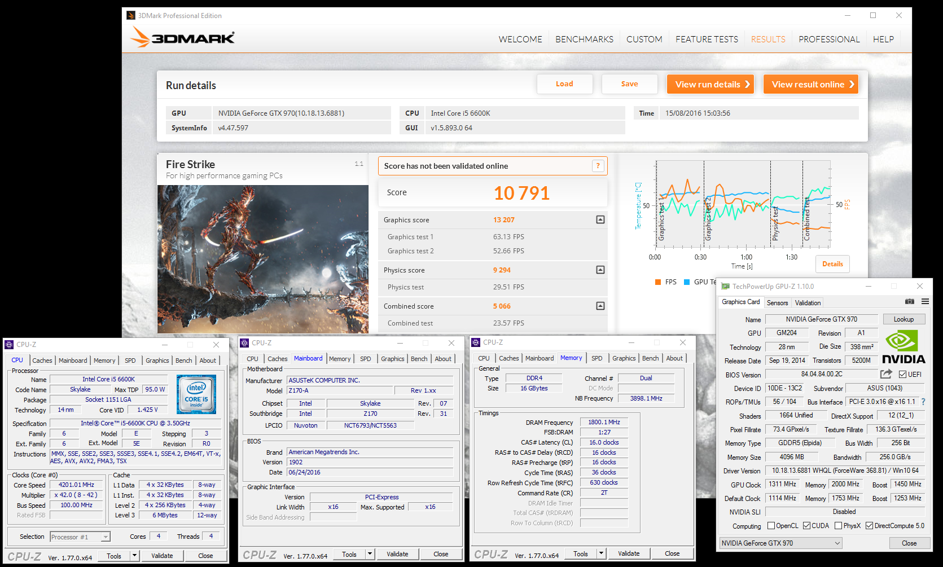Switch to the Validation tab in GPU-Z
Image resolution: width=943 pixels, height=567 pixels.
click(808, 303)
